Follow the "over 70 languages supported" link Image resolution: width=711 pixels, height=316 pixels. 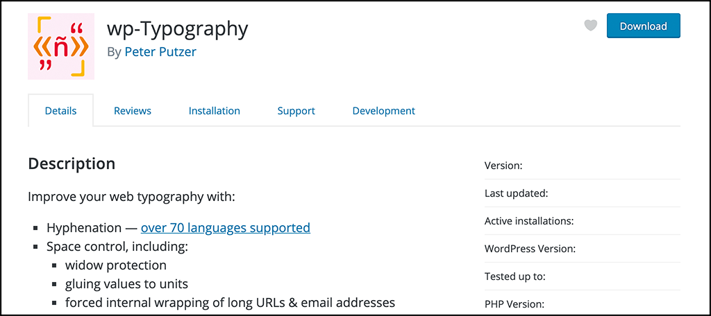pos(225,227)
